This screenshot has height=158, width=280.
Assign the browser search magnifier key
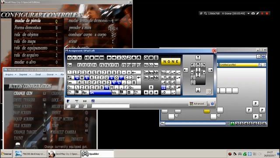coord(129,57)
